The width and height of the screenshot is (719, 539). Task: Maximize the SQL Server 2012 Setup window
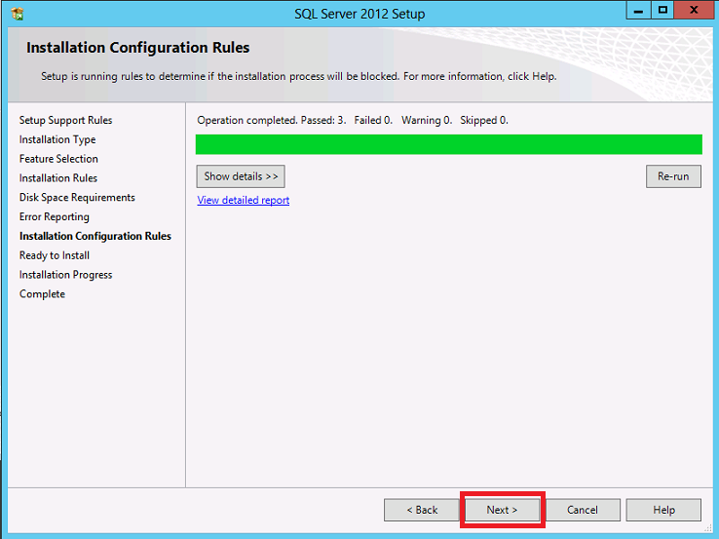[x=662, y=10]
